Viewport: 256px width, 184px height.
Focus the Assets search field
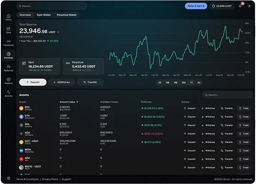click(x=227, y=95)
